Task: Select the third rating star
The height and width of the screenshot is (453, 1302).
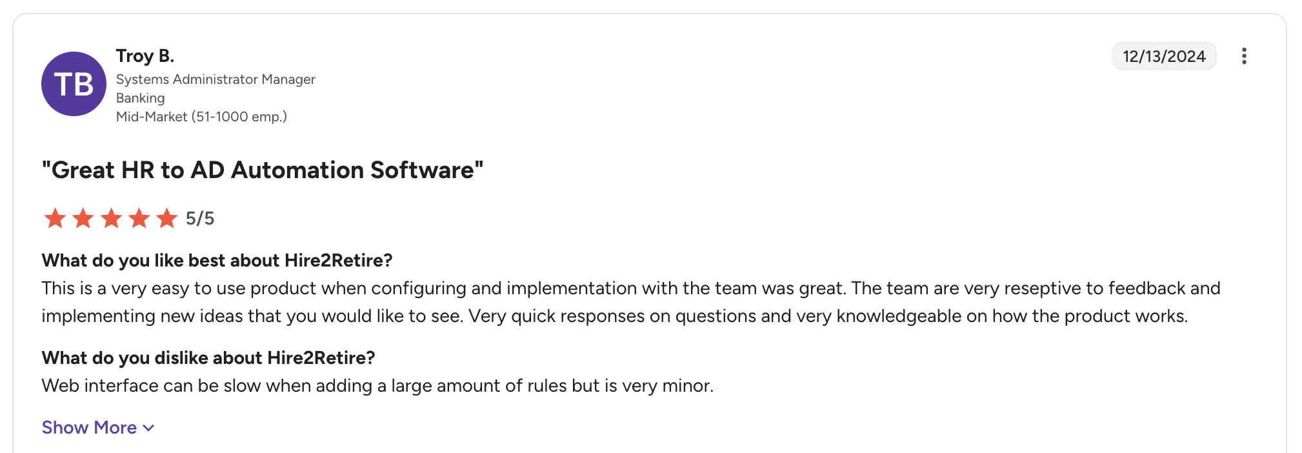Action: coord(111,218)
